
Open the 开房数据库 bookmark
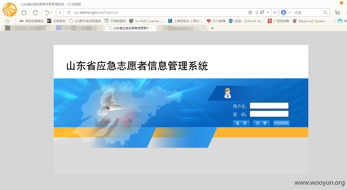pyautogui.click(x=115, y=21)
